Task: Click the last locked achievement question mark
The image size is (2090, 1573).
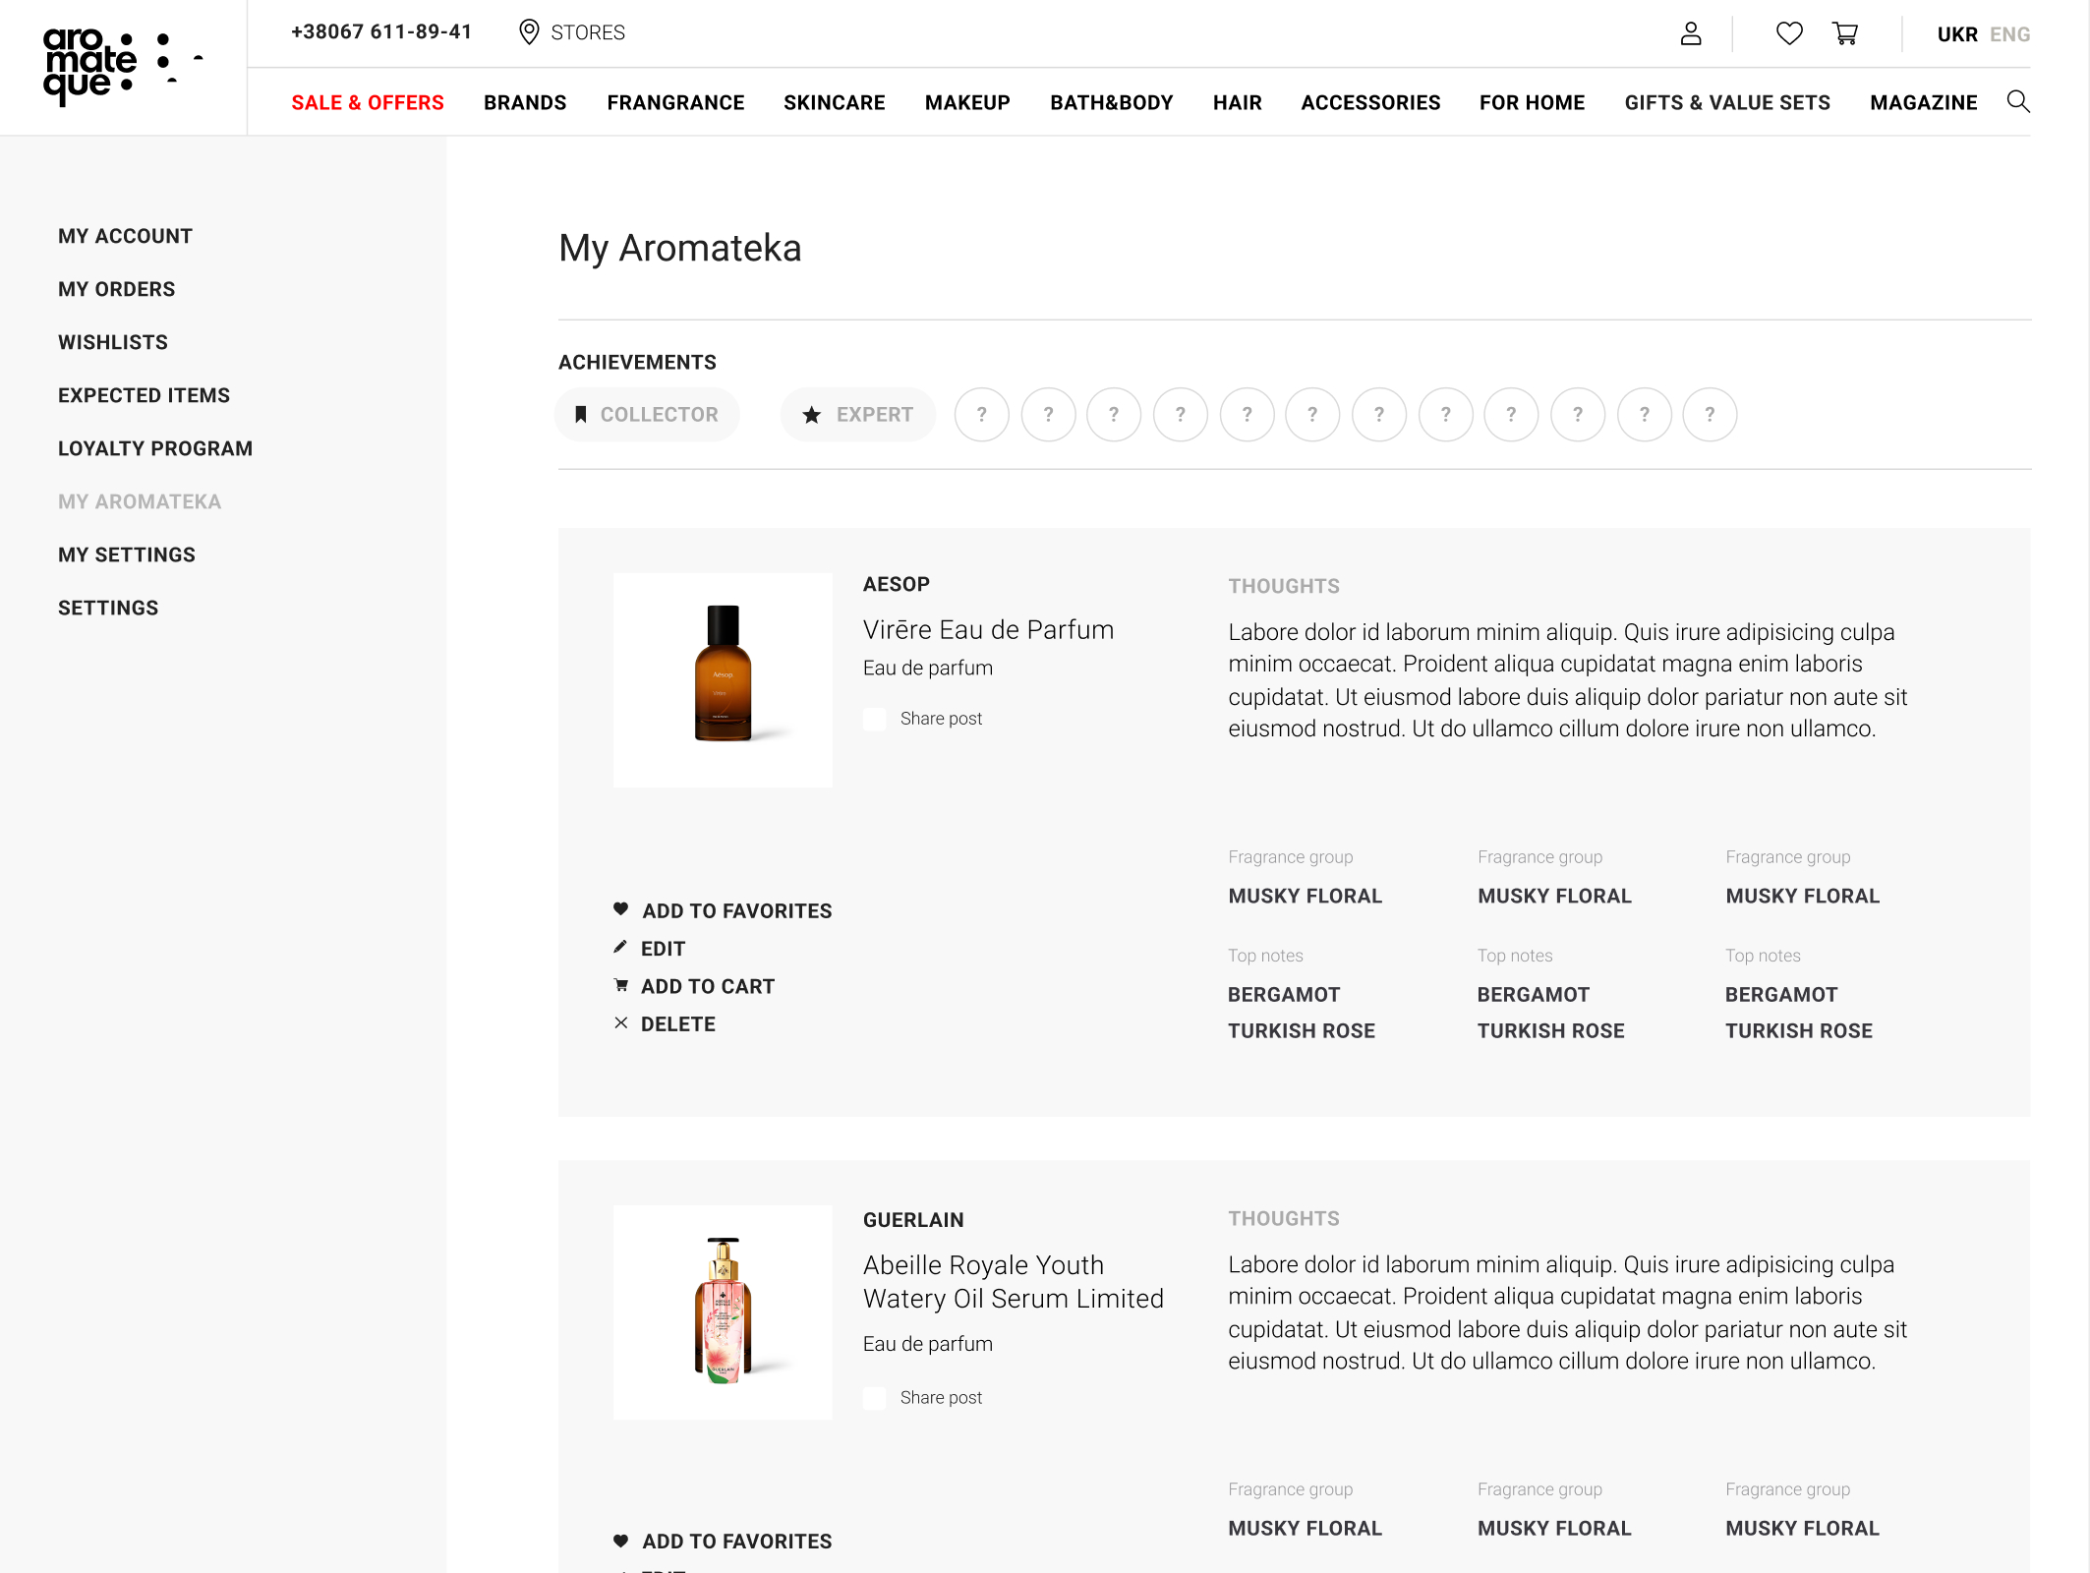Action: (x=1710, y=415)
